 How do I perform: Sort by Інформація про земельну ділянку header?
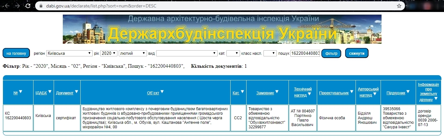pos(428,92)
